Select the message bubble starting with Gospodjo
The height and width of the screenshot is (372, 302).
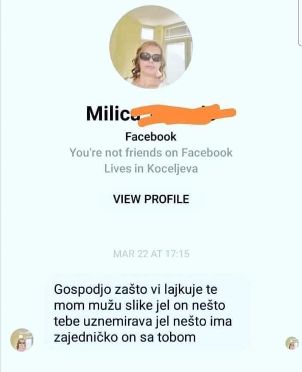pos(147,313)
